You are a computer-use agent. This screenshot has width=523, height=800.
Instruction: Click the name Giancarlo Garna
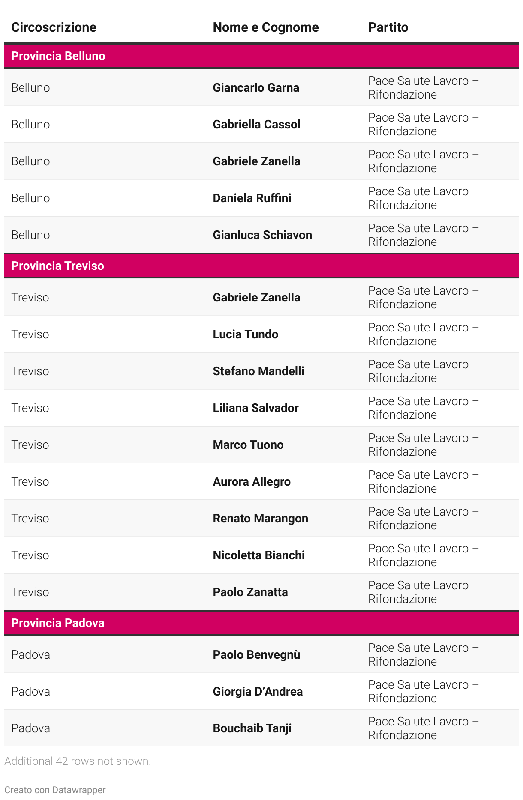[x=256, y=88]
